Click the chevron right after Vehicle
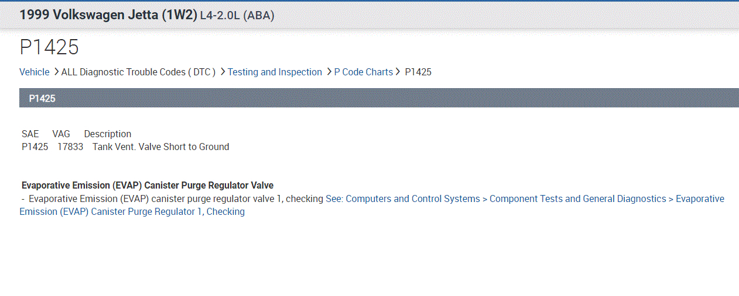This screenshot has width=739, height=296. click(56, 72)
